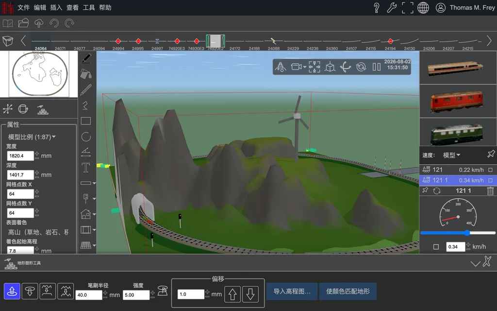The height and width of the screenshot is (311, 497).
Task: Open the 帮助 menu
Action: (x=105, y=8)
